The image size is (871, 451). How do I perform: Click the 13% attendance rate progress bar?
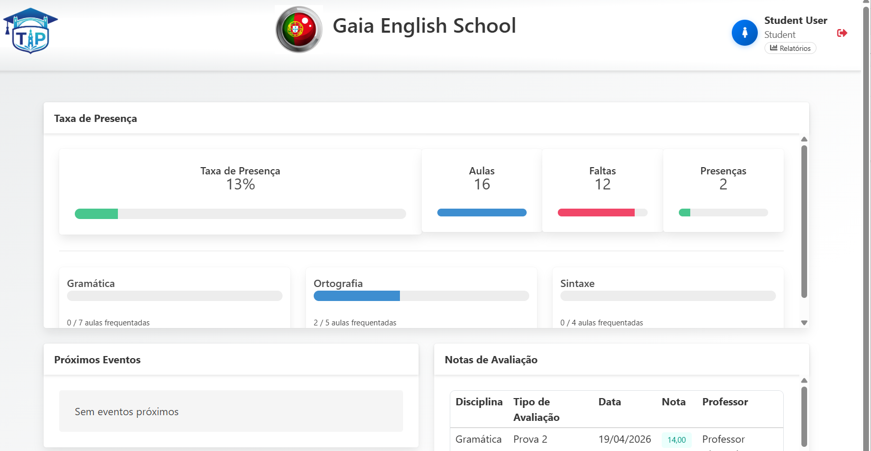click(240, 214)
